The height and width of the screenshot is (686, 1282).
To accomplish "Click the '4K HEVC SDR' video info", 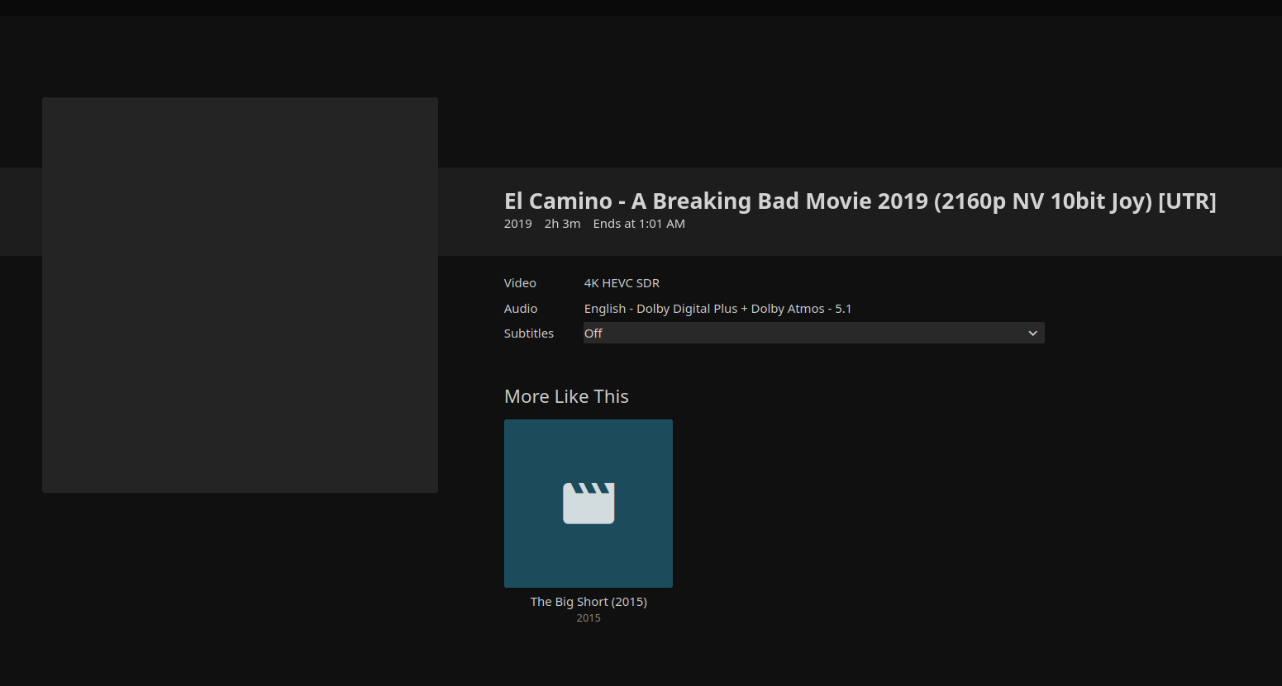I will point(622,283).
